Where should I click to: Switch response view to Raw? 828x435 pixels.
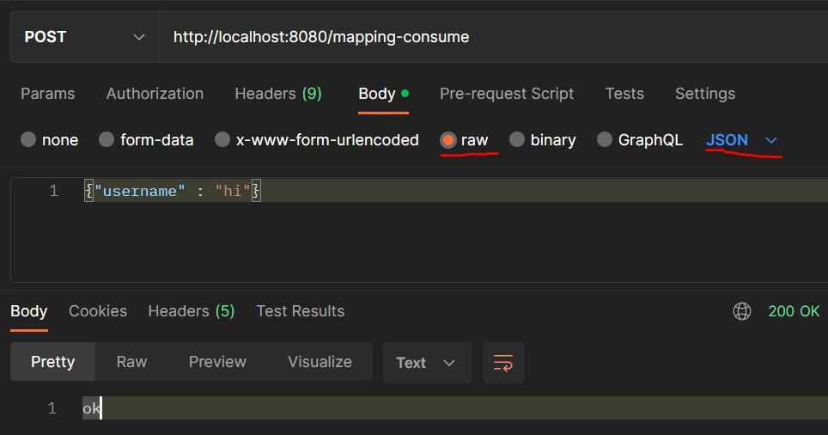coord(131,362)
